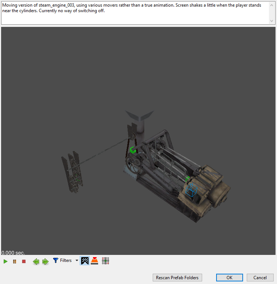277x284 pixels.
Task: Click inside the prefab description text
Action: (x=132, y=8)
